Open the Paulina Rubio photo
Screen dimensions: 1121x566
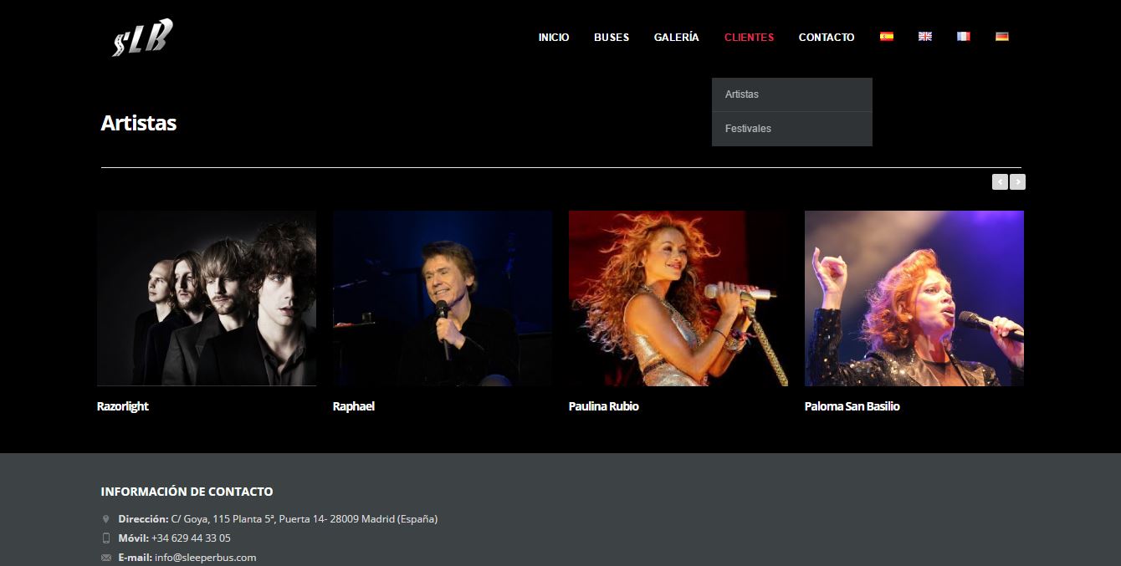pos(678,298)
